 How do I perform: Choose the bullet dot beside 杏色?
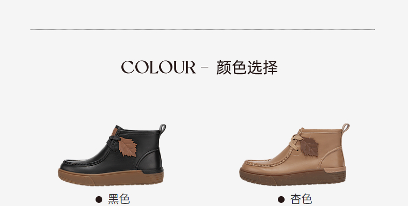pyautogui.click(x=281, y=199)
